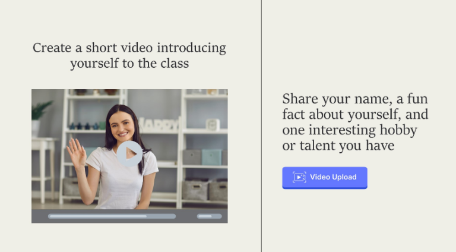Image resolution: width=456 pixels, height=252 pixels.
Task: Click the white side table in the video
Action: click(43, 169)
